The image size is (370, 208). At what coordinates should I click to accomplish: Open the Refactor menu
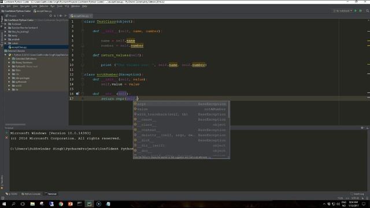[x=44, y=6]
